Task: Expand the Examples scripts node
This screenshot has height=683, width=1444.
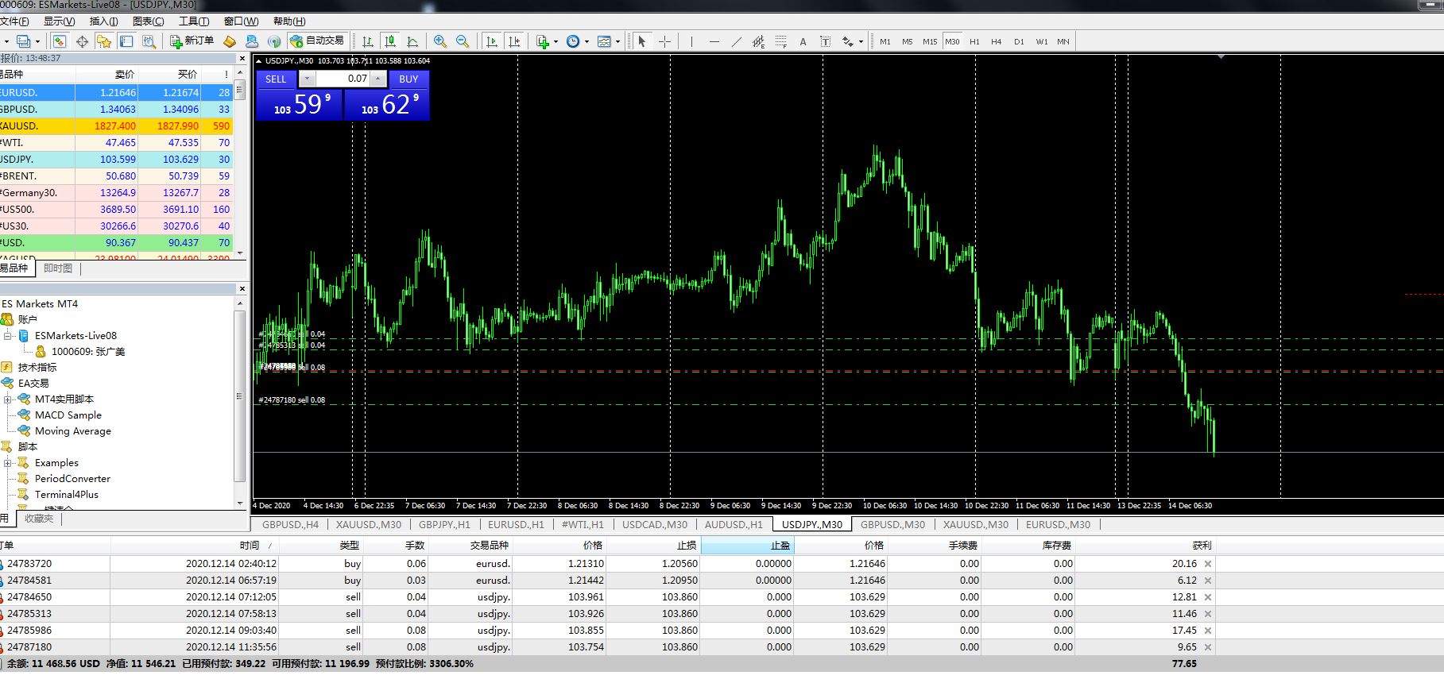Action: [7, 463]
